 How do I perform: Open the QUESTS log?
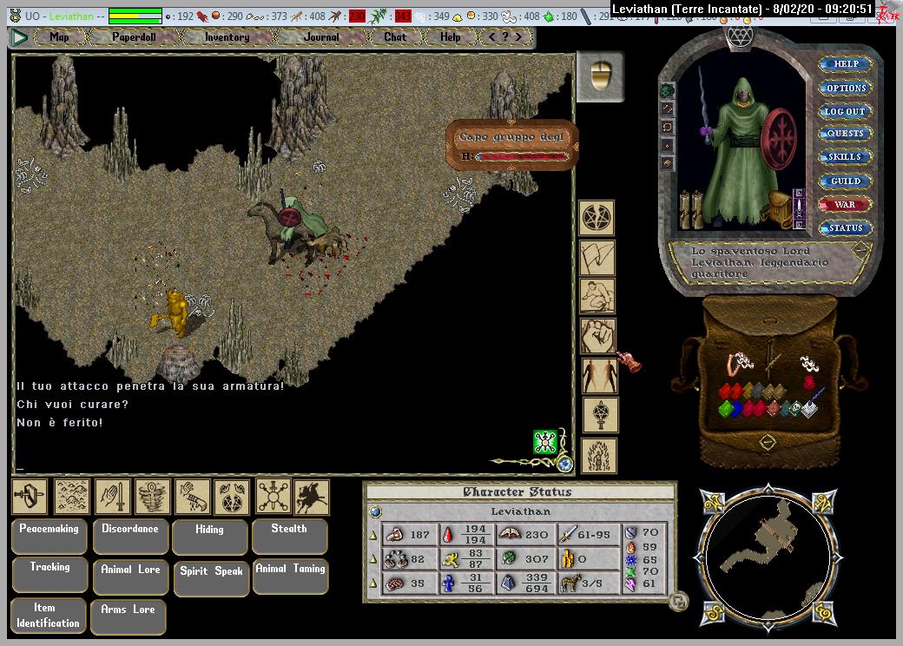tap(846, 133)
